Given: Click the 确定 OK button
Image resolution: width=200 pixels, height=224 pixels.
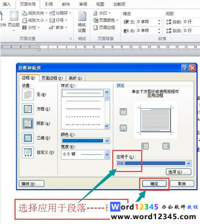Looking at the screenshot, I should pyautogui.click(x=154, y=184).
